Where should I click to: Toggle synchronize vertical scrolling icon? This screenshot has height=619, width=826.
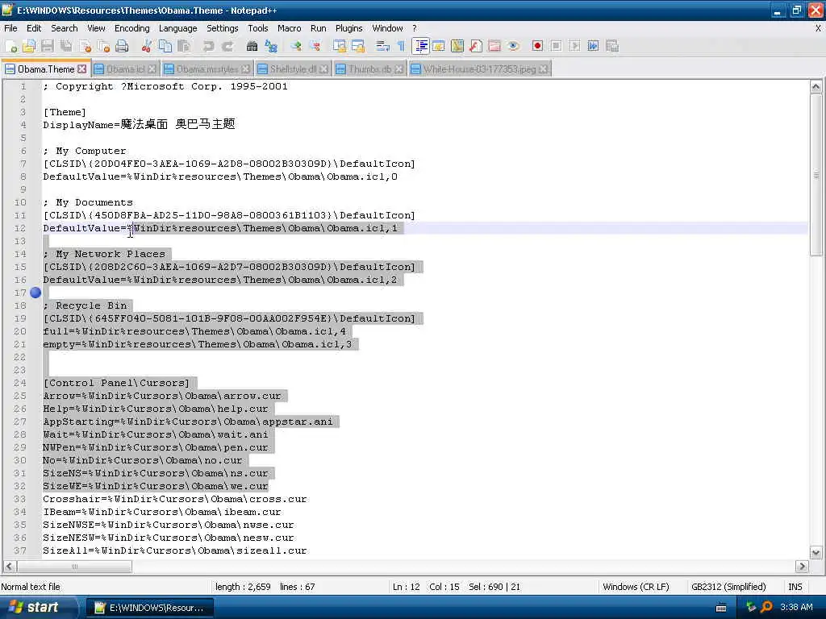click(340, 46)
